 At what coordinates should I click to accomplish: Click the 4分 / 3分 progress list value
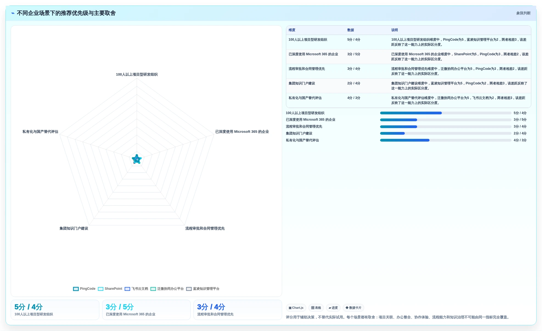click(520, 140)
